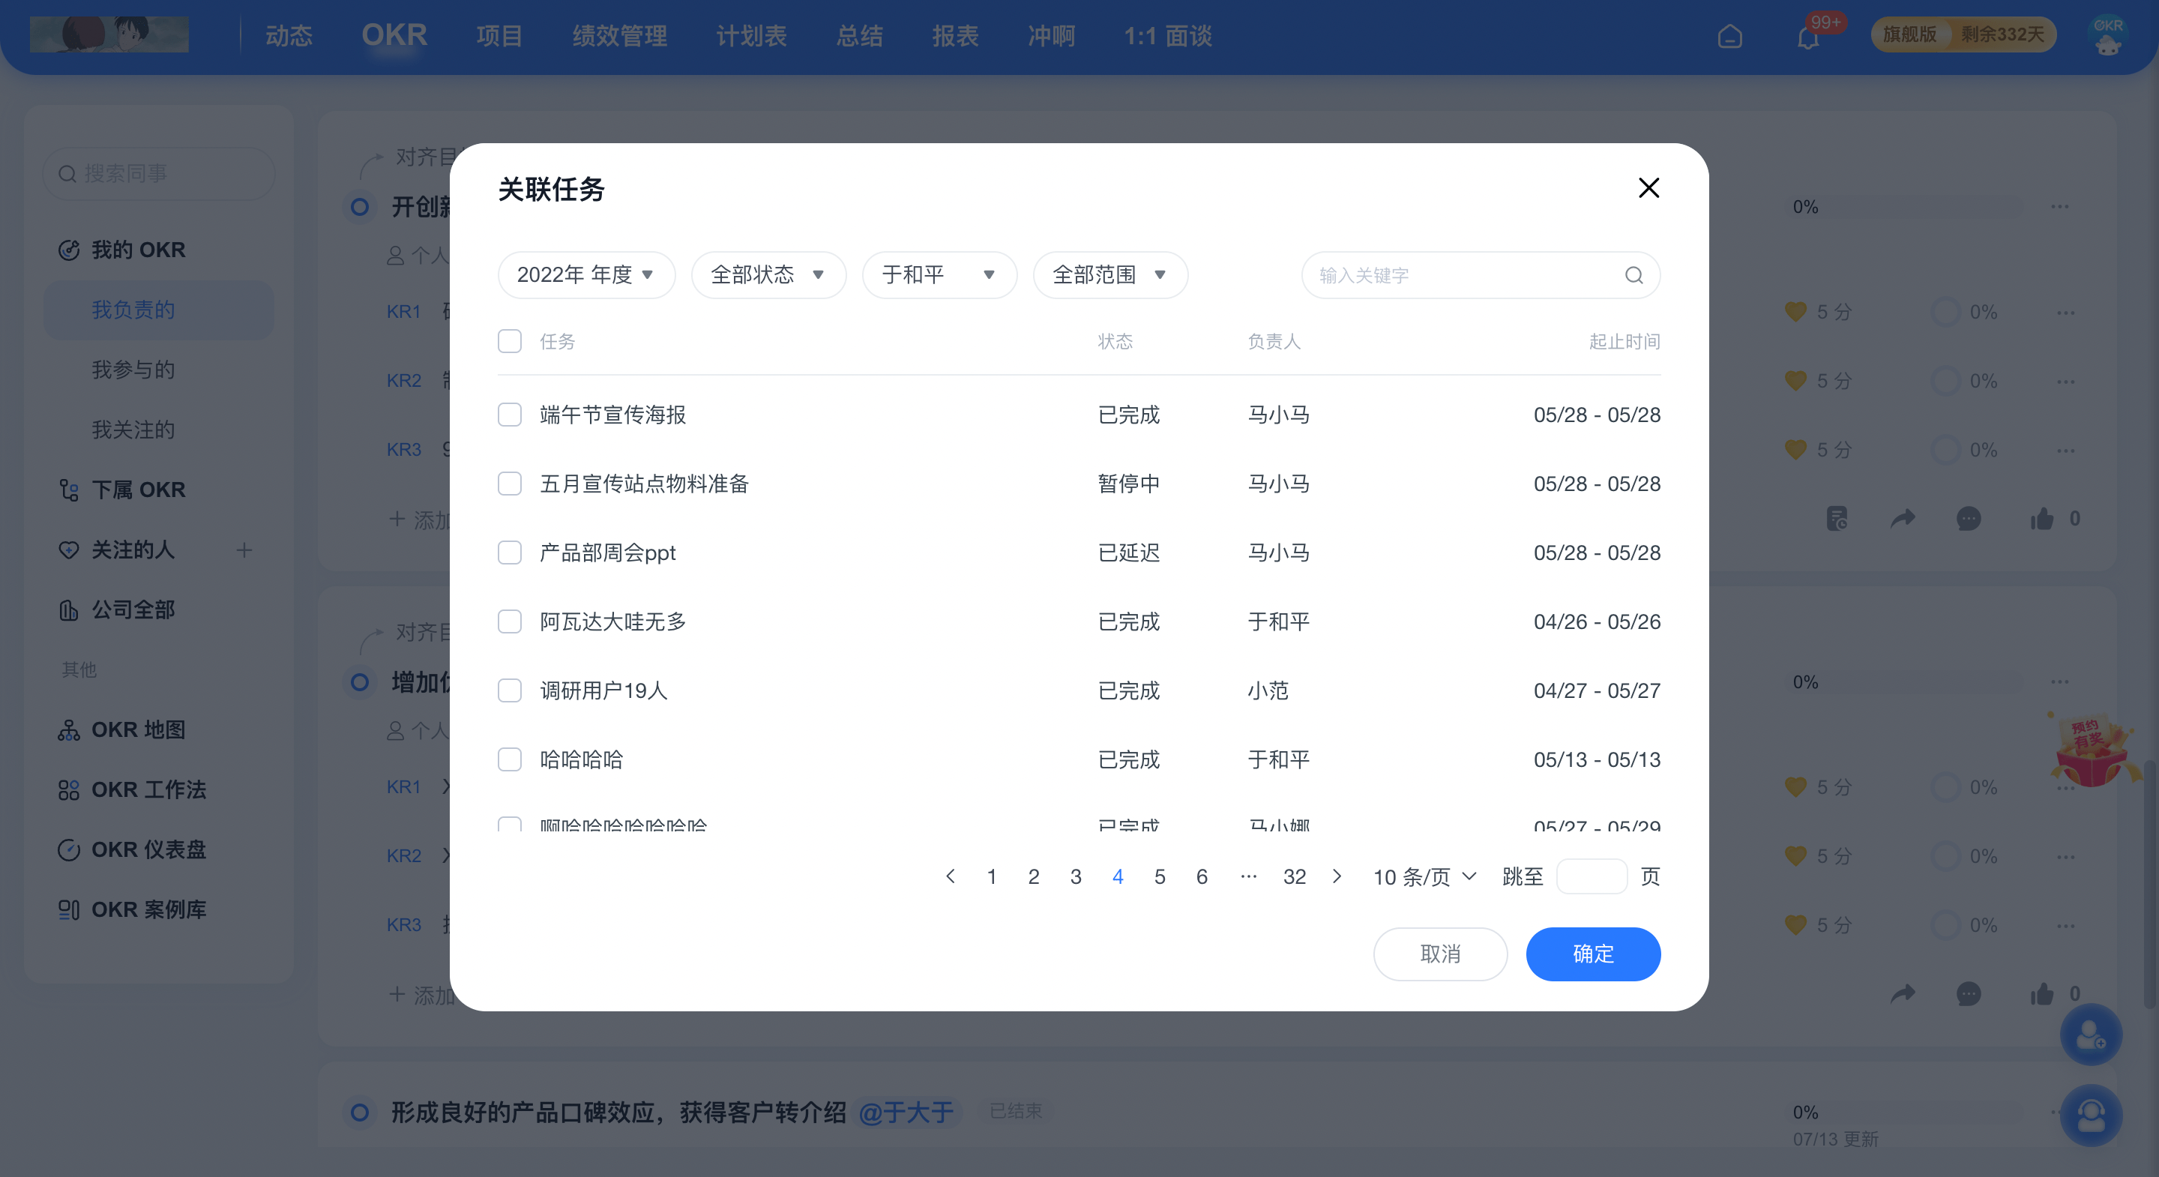Click the OKR 案例库 icon
Image resolution: width=2159 pixels, height=1177 pixels.
[69, 909]
